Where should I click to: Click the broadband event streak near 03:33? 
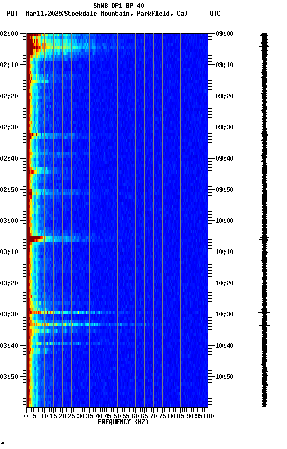[x=89, y=325]
